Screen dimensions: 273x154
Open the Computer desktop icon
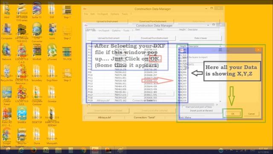pos(7,31)
